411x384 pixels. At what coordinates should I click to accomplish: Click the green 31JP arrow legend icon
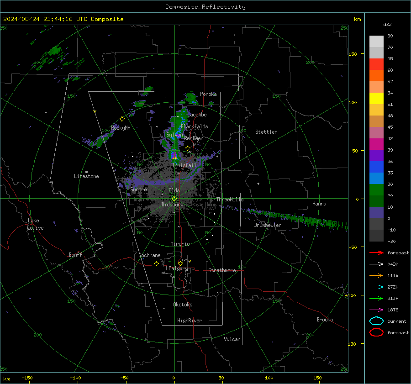(376, 298)
